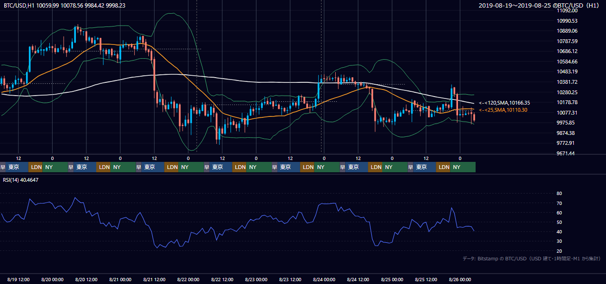The height and width of the screenshot is (284, 606).
Task: Click the RSI(14) 40.4647 indicator label
Action: (21, 179)
